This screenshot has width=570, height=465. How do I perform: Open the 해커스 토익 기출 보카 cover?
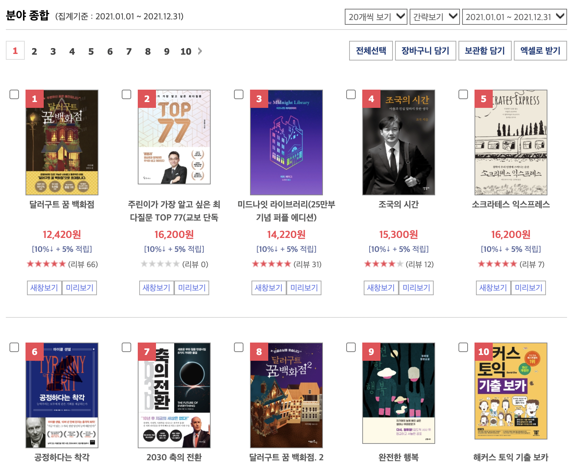click(511, 391)
